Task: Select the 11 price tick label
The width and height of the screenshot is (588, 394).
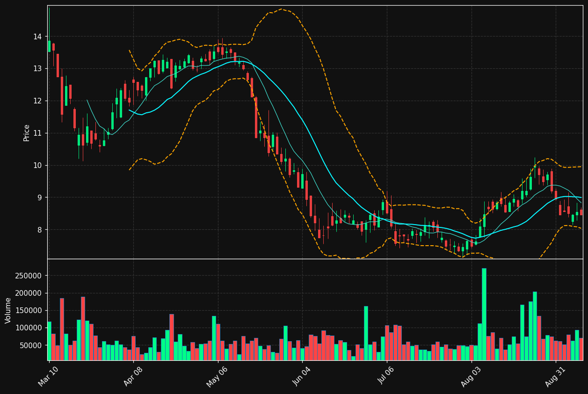Action: (37, 133)
